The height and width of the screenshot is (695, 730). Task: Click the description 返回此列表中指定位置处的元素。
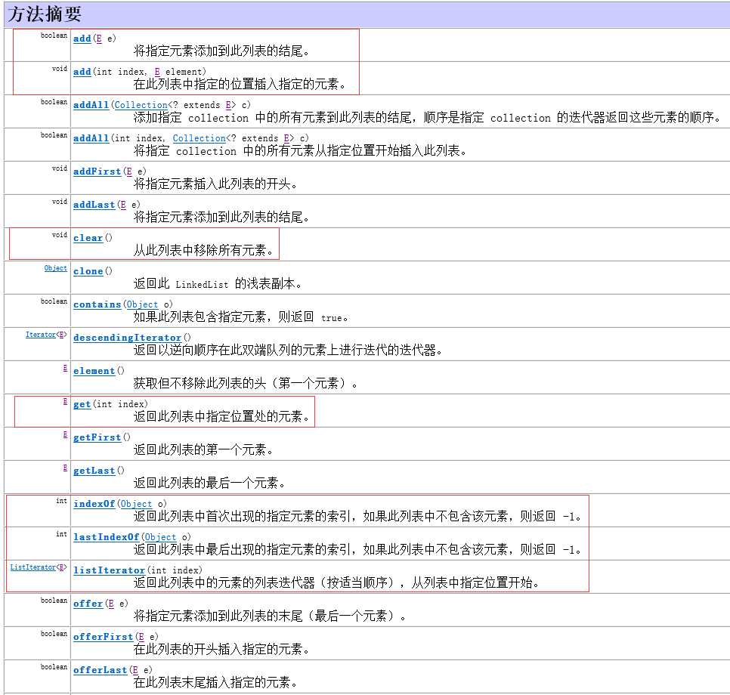tap(221, 417)
